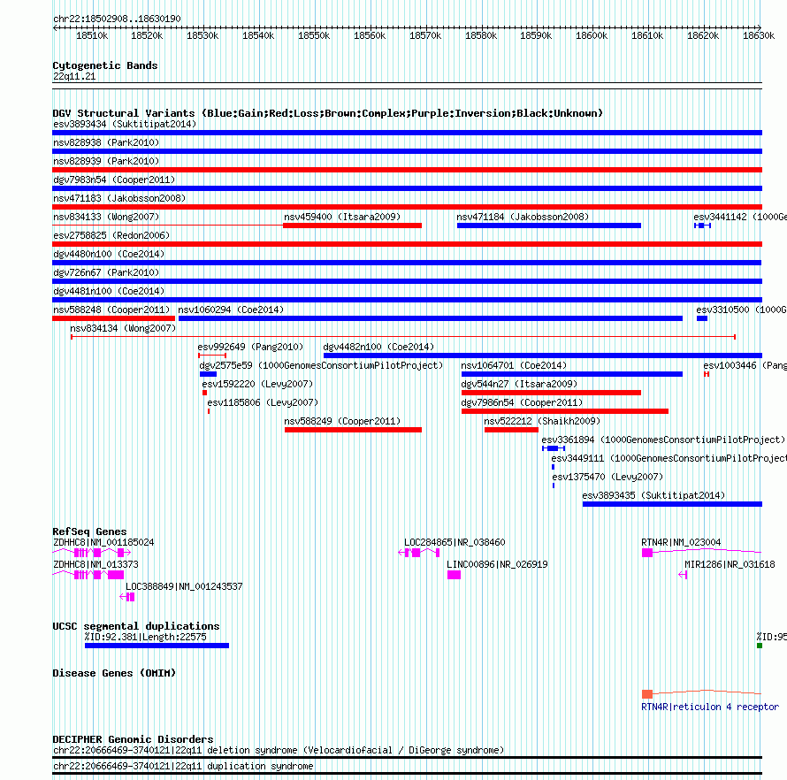Viewport: 787px width, 780px height.
Task: Click the 18600k ruler position label
Action: click(x=592, y=35)
